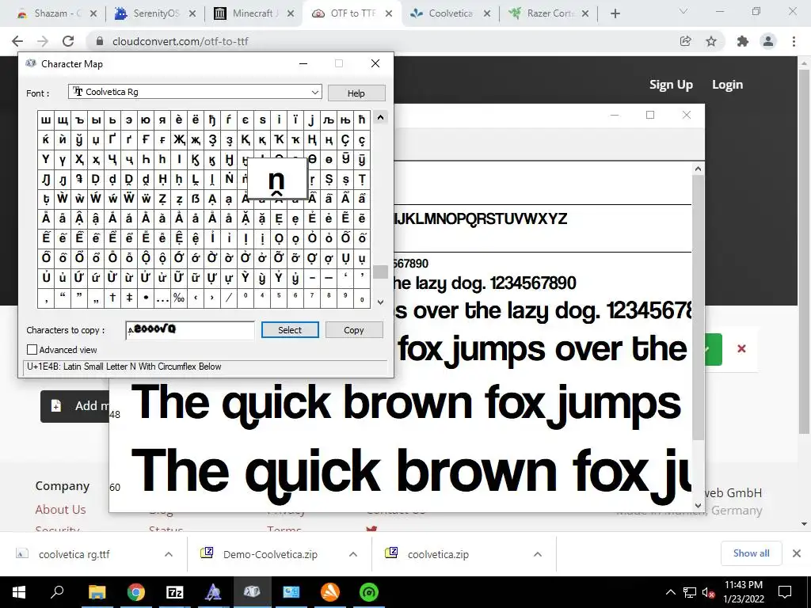Click the Add more files button
This screenshot has height=608, width=811.
click(75, 406)
